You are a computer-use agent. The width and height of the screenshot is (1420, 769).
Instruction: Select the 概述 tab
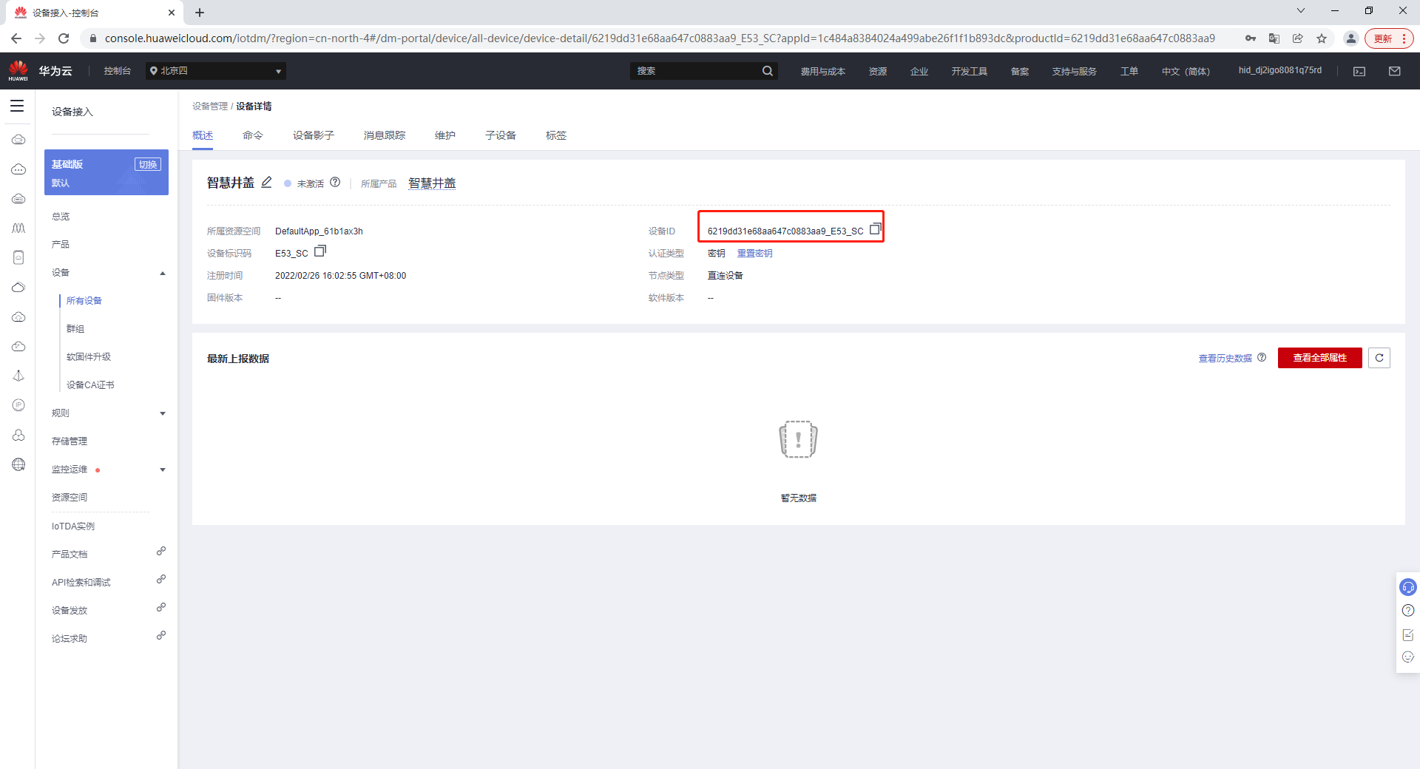[x=203, y=135]
